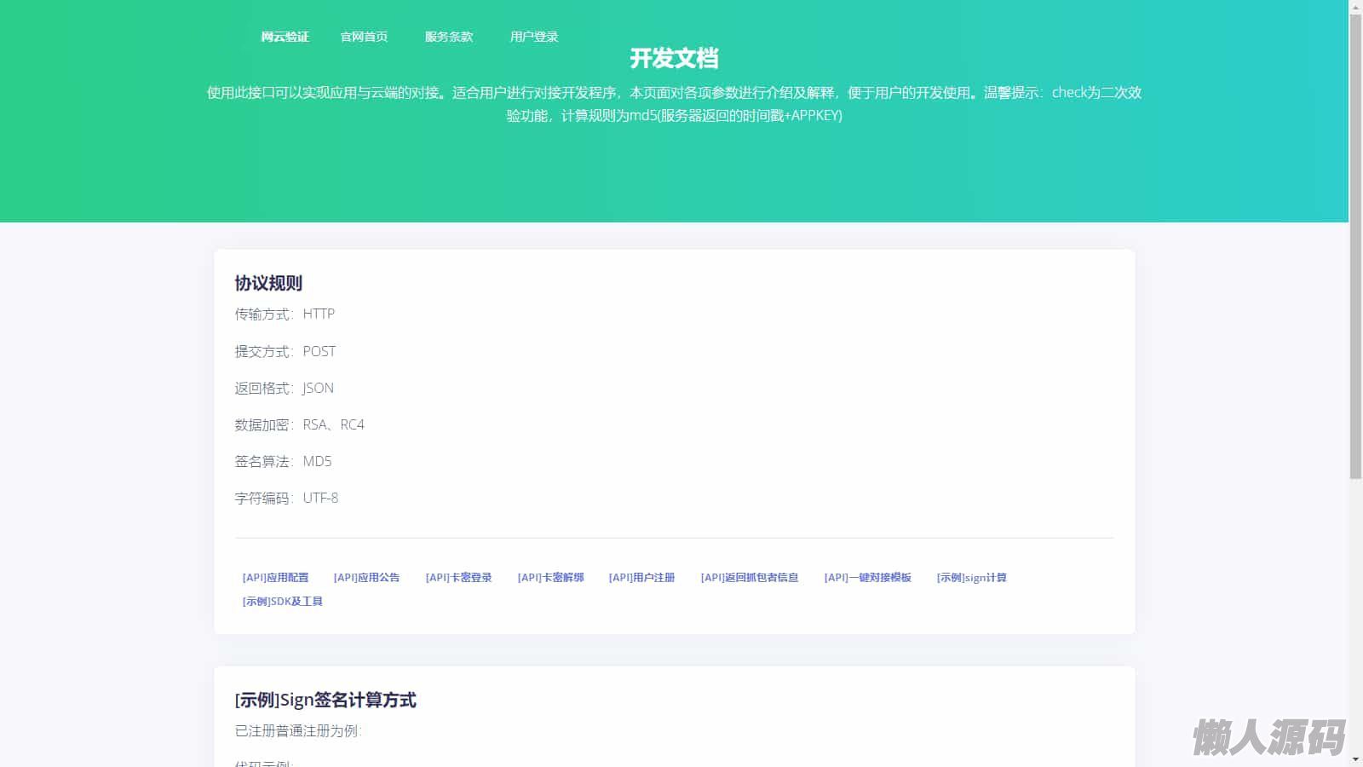Click the 协议规则 section heading

[268, 284]
